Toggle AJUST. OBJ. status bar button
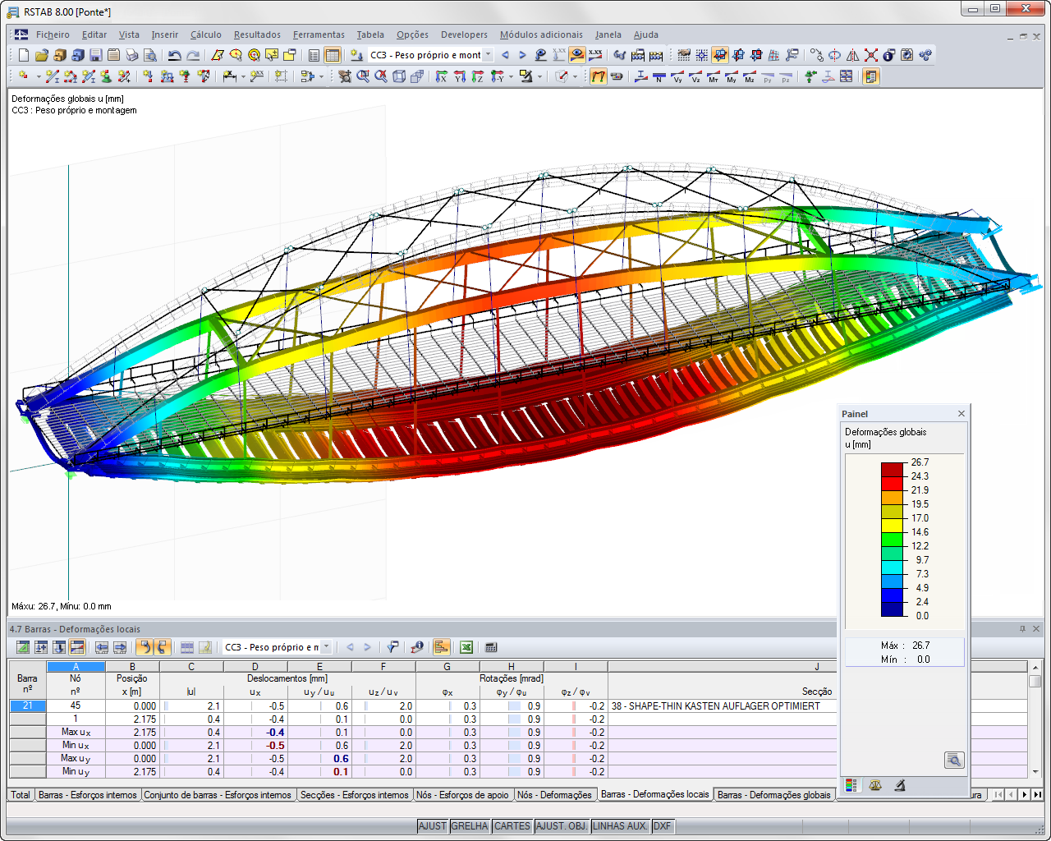Viewport: 1051px width, 841px height. pyautogui.click(x=562, y=826)
